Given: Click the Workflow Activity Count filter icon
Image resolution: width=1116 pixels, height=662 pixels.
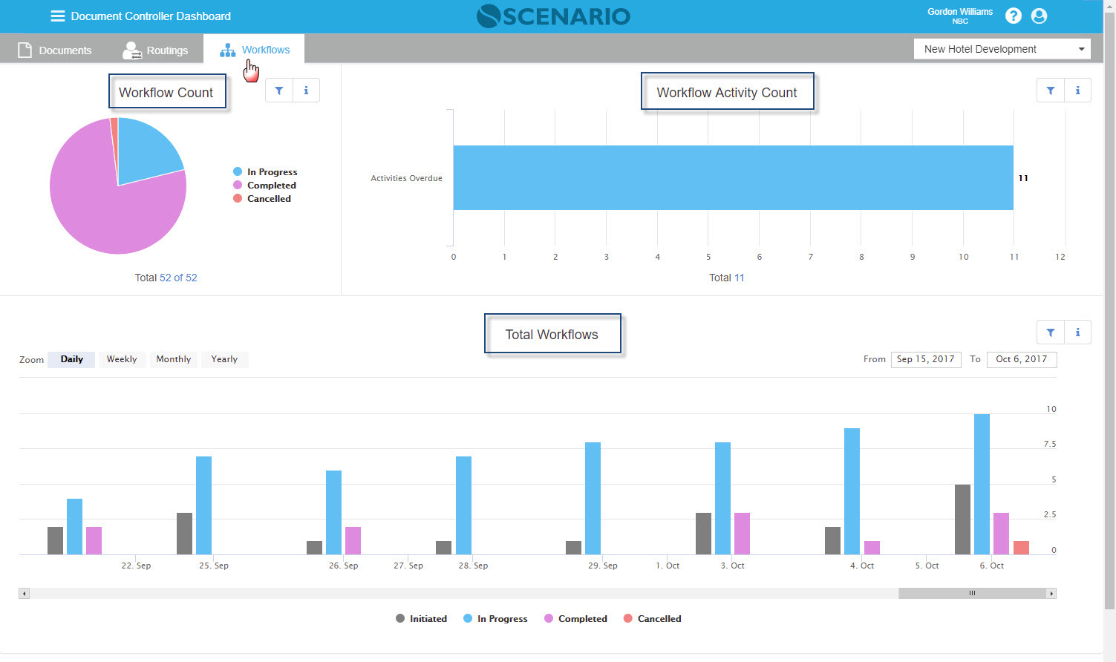Looking at the screenshot, I should click(x=1051, y=91).
